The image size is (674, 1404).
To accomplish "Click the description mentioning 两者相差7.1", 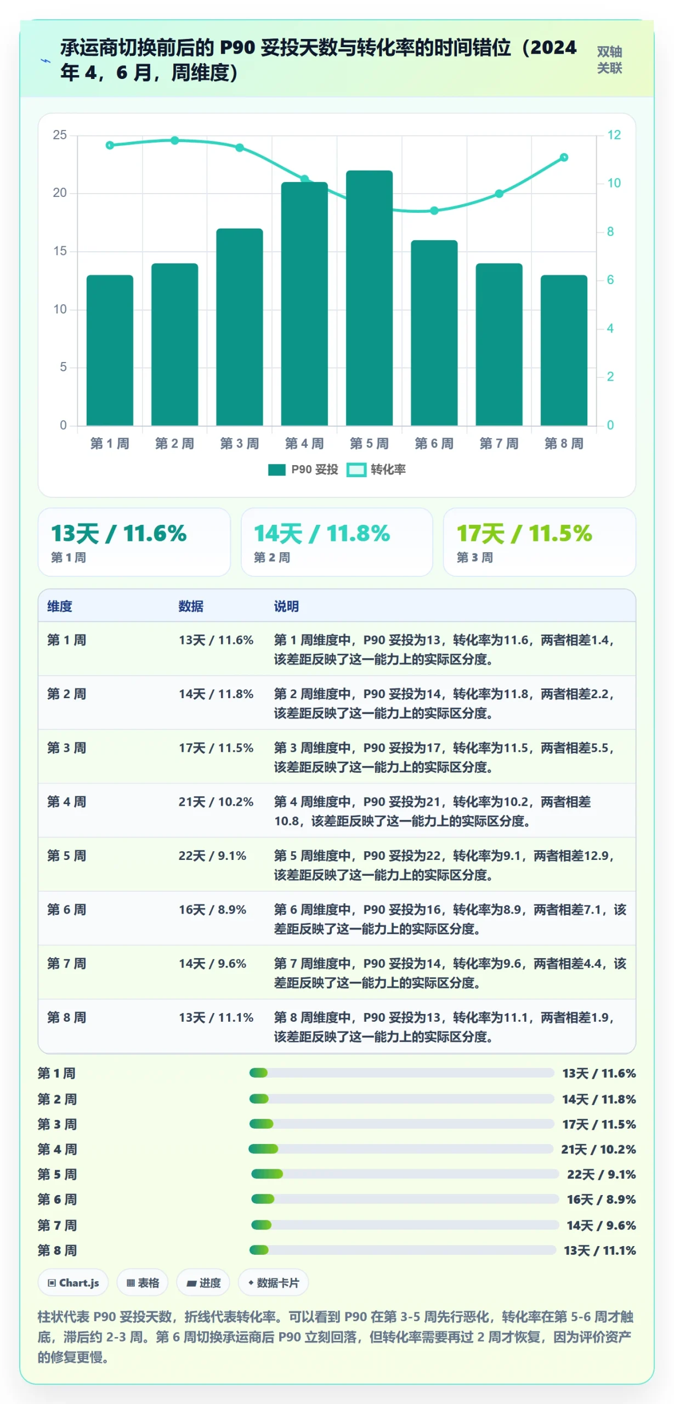I will point(450,919).
